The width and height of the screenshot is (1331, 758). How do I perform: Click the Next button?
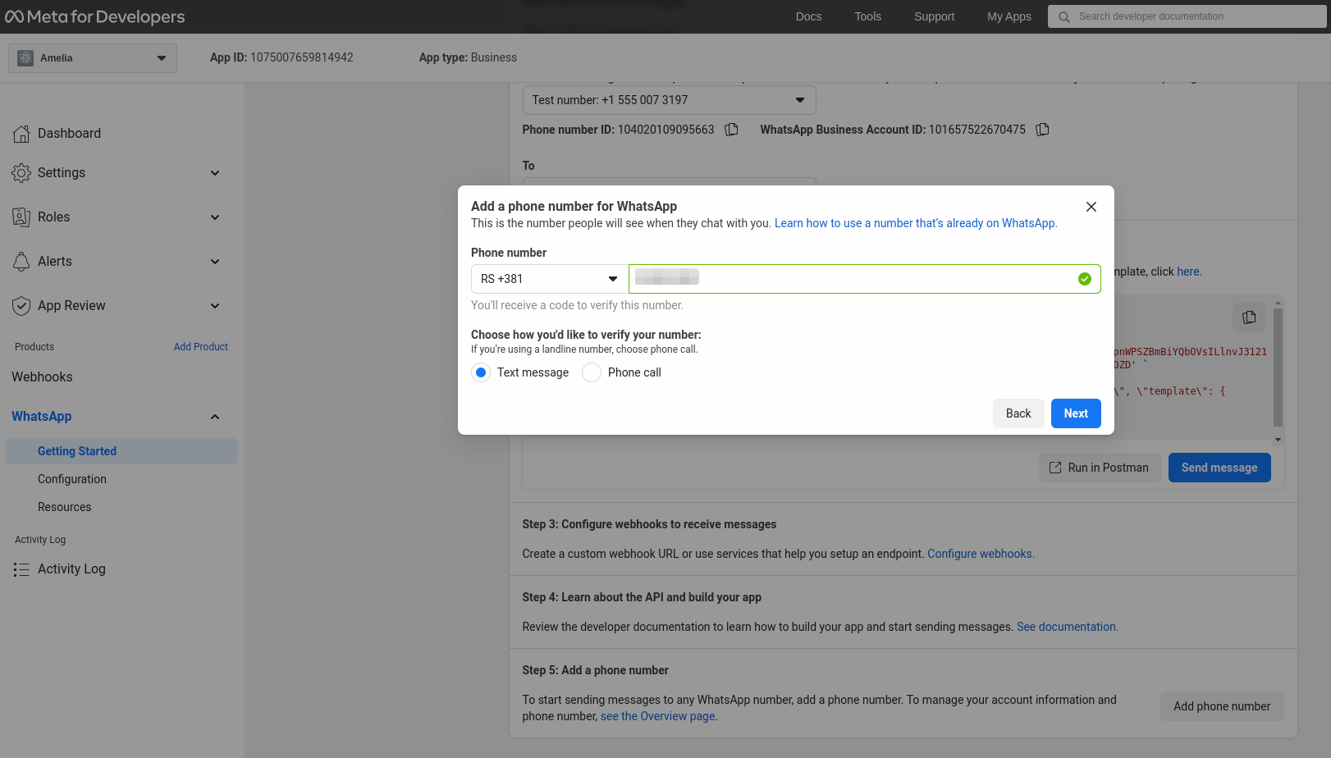[x=1076, y=413]
